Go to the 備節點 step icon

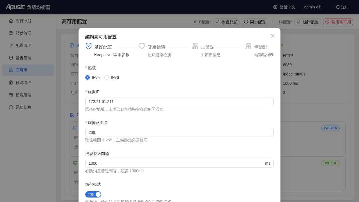248,46
